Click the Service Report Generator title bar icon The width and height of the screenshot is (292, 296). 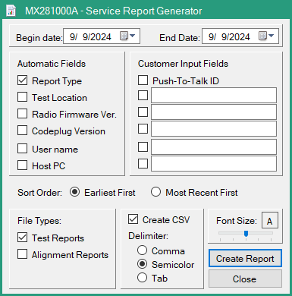coord(11,11)
